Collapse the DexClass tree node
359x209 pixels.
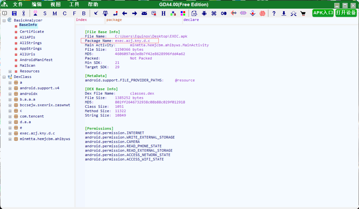click(x=4, y=77)
